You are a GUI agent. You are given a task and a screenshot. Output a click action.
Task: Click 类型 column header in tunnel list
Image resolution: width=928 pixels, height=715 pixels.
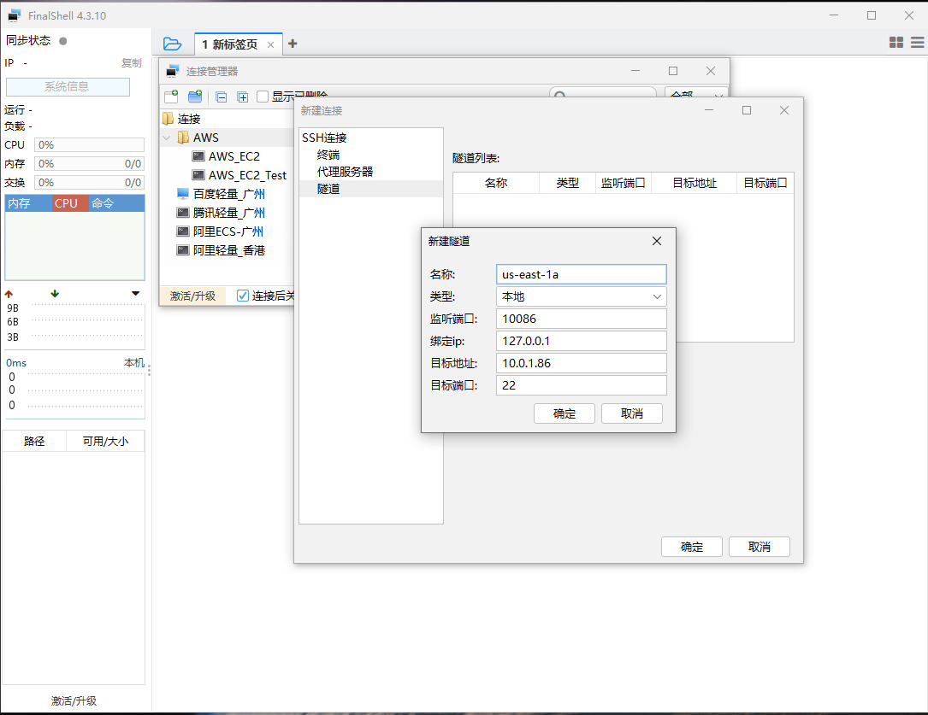click(568, 183)
